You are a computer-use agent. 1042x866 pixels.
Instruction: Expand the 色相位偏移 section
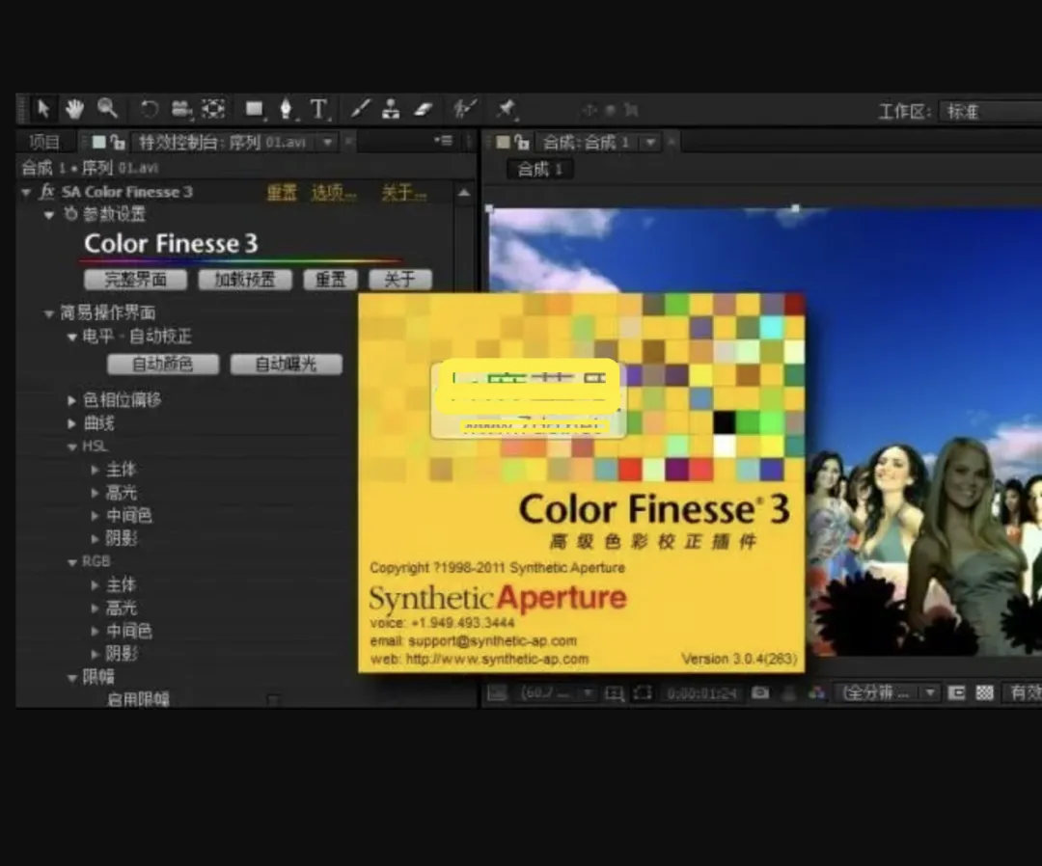71,400
